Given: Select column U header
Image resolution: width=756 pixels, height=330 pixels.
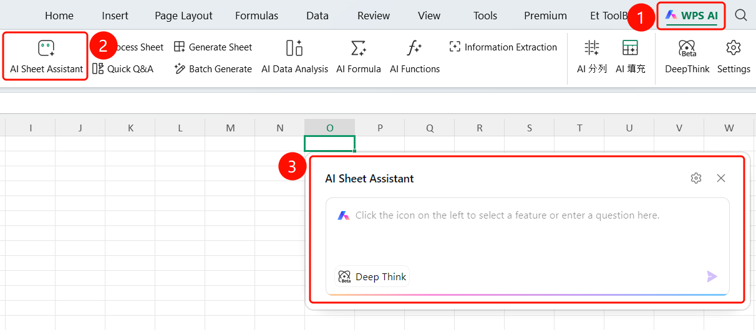Looking at the screenshot, I should [629, 128].
